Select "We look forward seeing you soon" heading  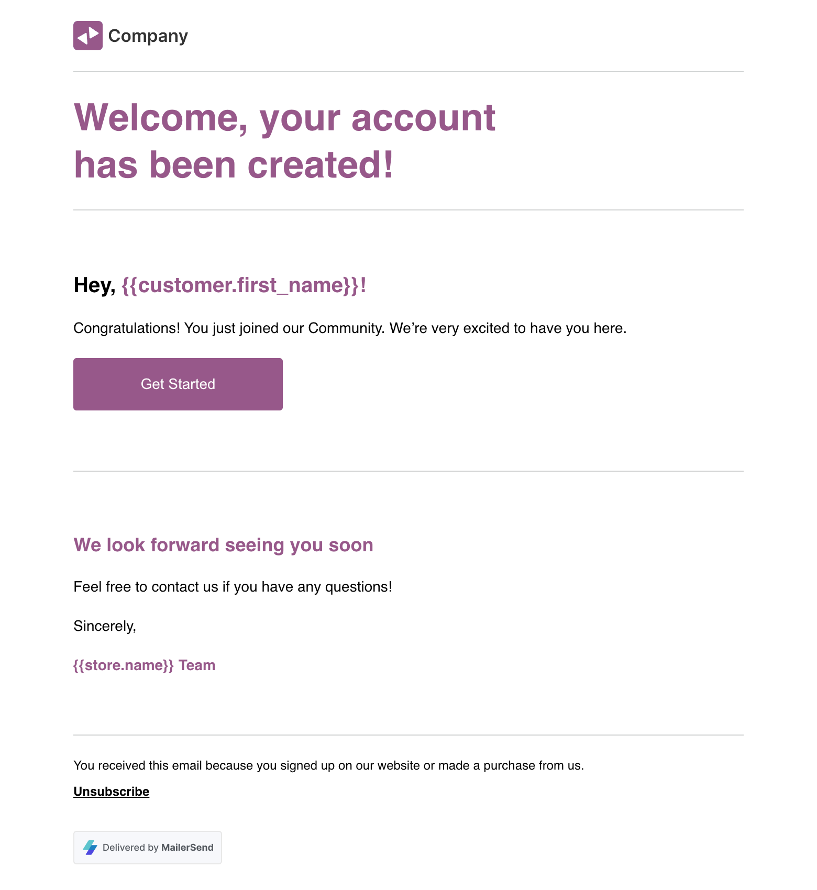(223, 545)
